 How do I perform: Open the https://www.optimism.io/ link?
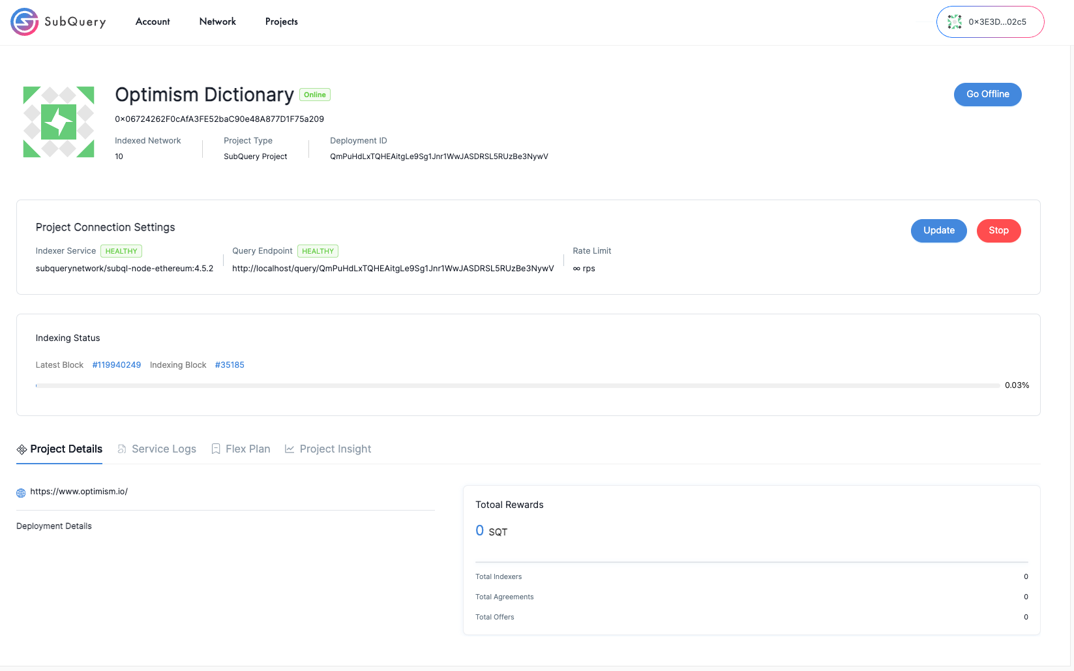pos(79,492)
